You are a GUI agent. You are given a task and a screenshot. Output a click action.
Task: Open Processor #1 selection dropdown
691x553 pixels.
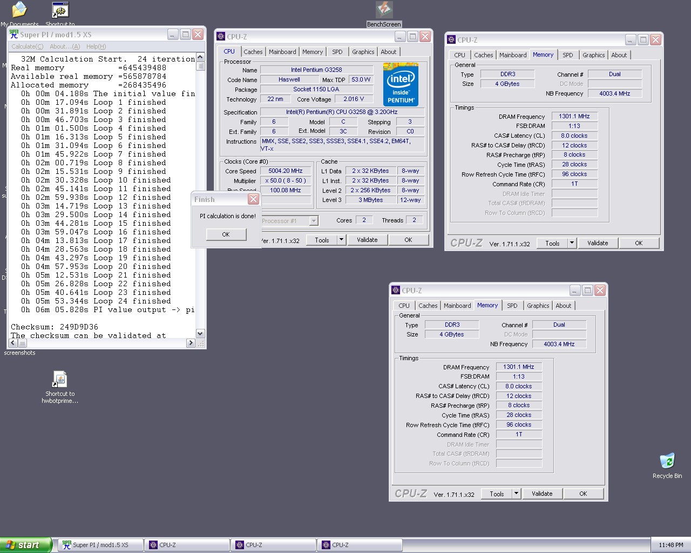[x=314, y=221]
